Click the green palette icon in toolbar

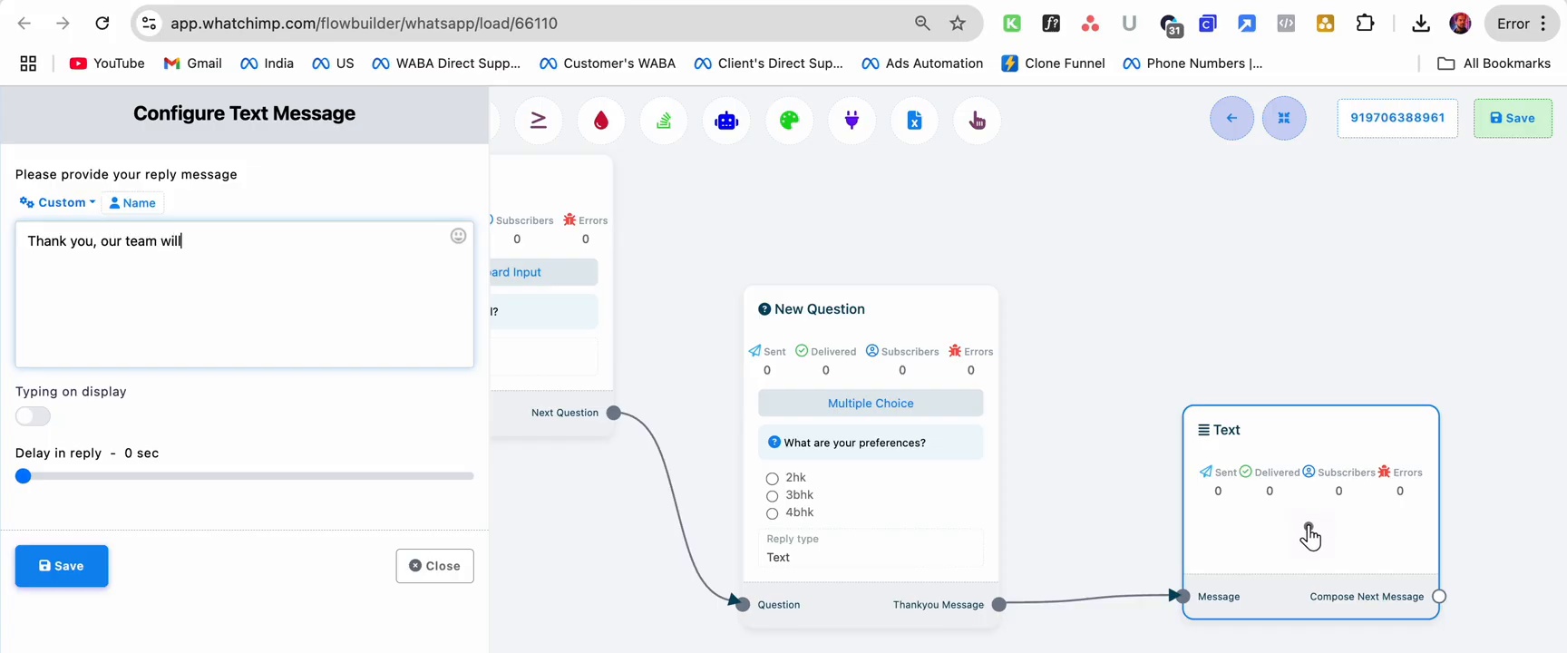click(789, 121)
